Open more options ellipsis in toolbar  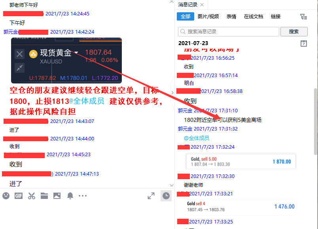pyautogui.click(x=83, y=196)
